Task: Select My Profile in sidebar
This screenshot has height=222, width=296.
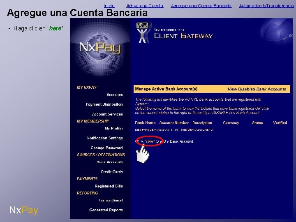Action: point(113,128)
